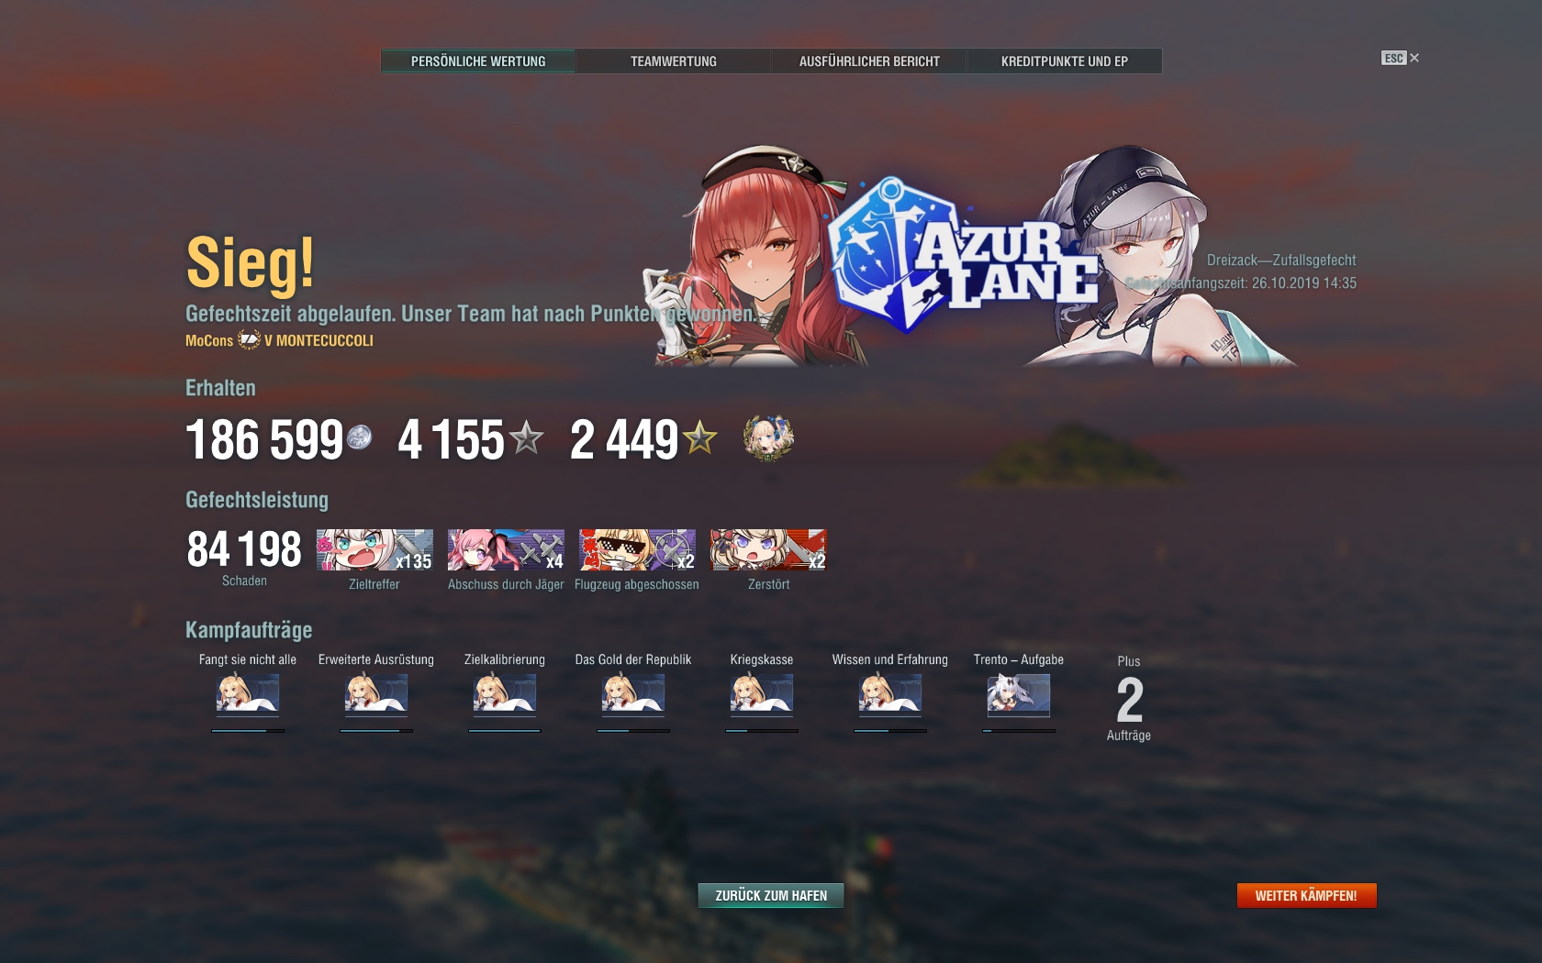Click the Zieltreffer x135 ribbon icon
The width and height of the screenshot is (1542, 963).
click(x=374, y=549)
